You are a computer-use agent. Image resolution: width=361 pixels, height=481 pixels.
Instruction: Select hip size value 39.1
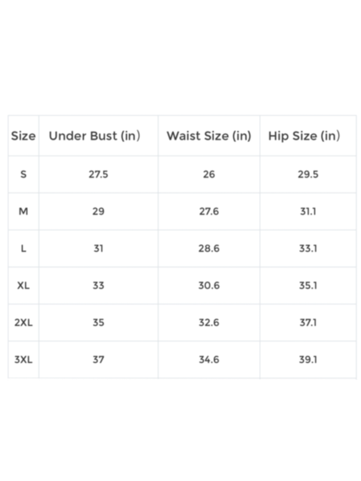(x=308, y=360)
